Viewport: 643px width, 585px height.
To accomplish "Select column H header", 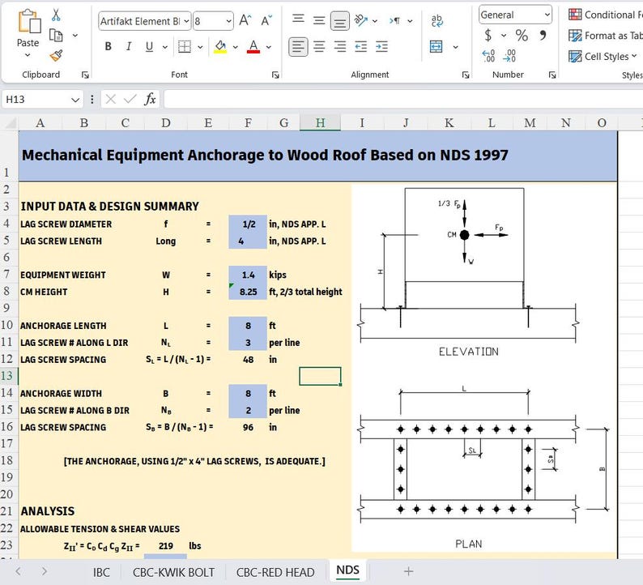I will pyautogui.click(x=320, y=122).
